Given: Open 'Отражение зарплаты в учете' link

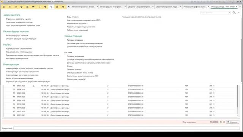Looking at the screenshot, I should pos(18,19).
